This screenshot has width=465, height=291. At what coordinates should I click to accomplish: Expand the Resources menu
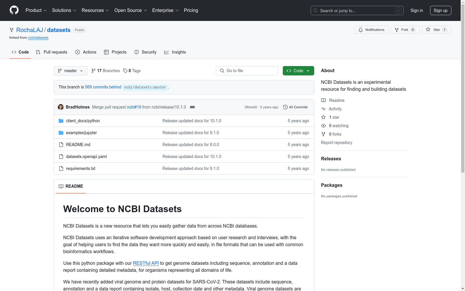(95, 10)
